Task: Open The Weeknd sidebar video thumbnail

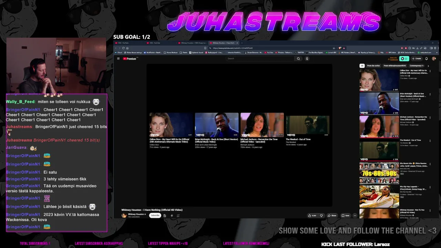Action: (379, 150)
